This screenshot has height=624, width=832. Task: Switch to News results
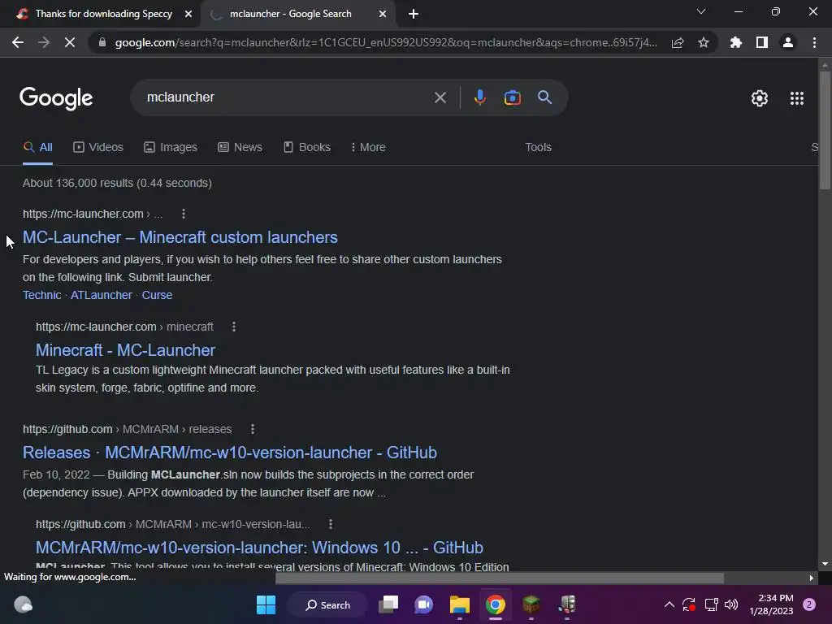tap(240, 148)
